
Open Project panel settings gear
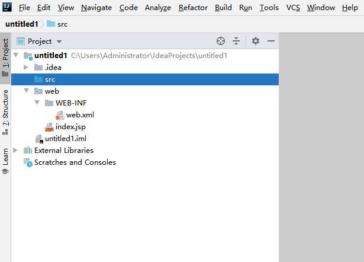(256, 41)
